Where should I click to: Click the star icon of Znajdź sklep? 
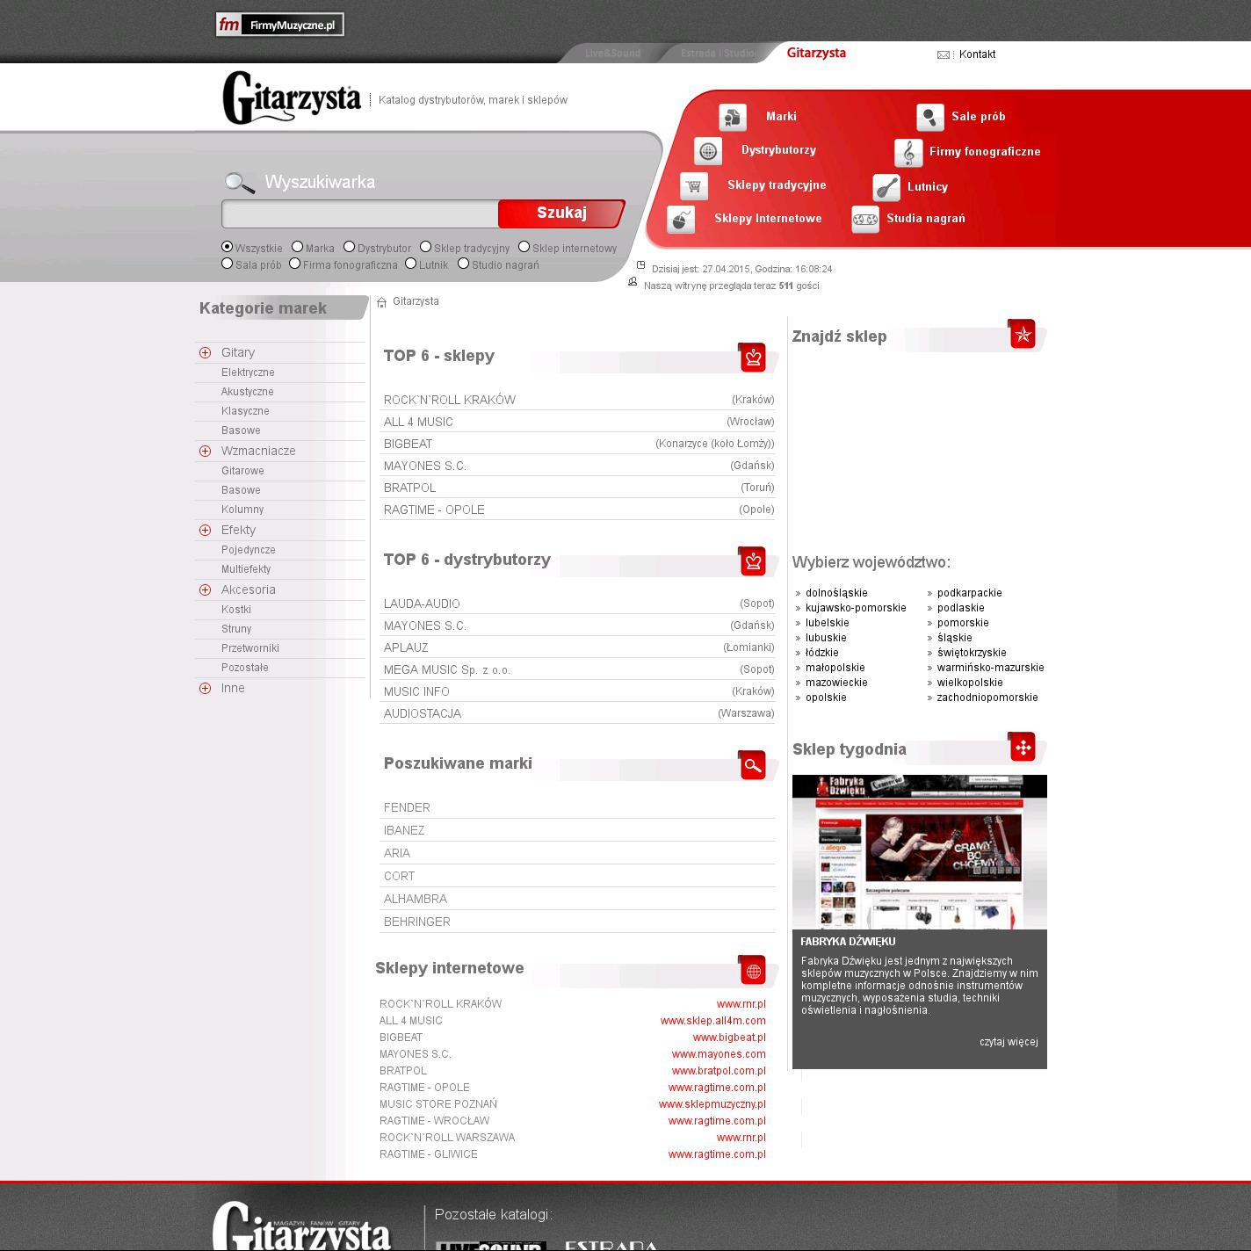click(1023, 334)
